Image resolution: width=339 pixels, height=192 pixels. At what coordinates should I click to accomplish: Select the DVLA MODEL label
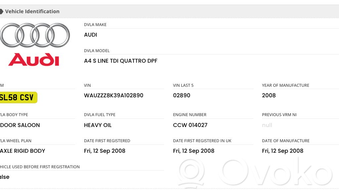click(x=97, y=51)
